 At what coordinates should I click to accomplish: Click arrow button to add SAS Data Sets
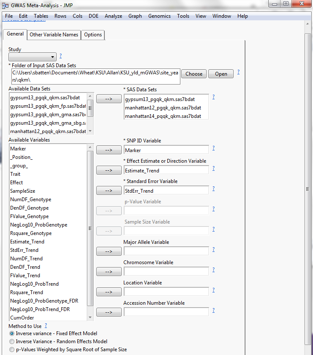tap(109, 99)
